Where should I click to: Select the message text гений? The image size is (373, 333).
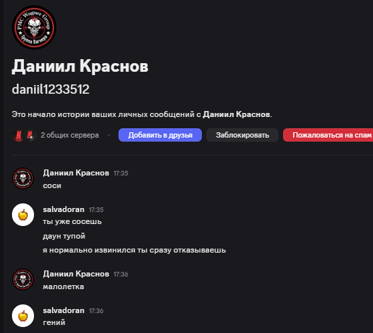54,322
